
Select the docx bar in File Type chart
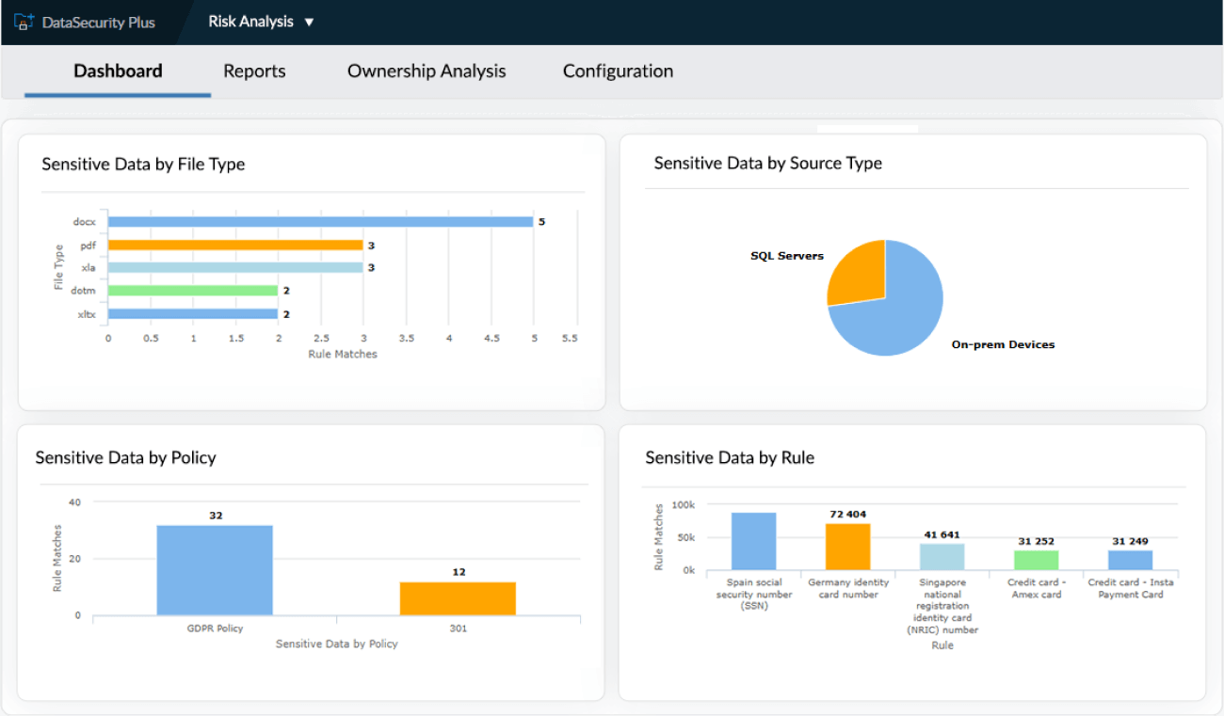(x=320, y=221)
